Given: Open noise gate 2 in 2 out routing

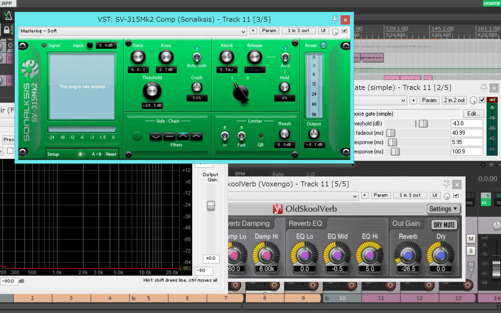Looking at the screenshot, I should (455, 100).
